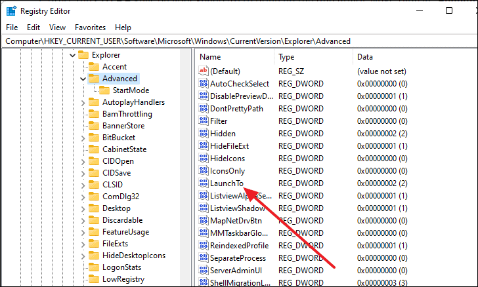Click the Filter value DWORD icon
Screen dimensions: 478x287
[204, 121]
